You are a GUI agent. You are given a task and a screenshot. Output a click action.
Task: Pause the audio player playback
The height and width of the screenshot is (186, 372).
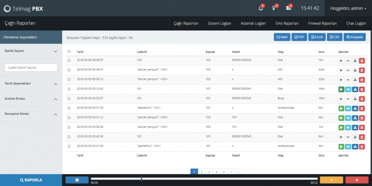pos(77,180)
